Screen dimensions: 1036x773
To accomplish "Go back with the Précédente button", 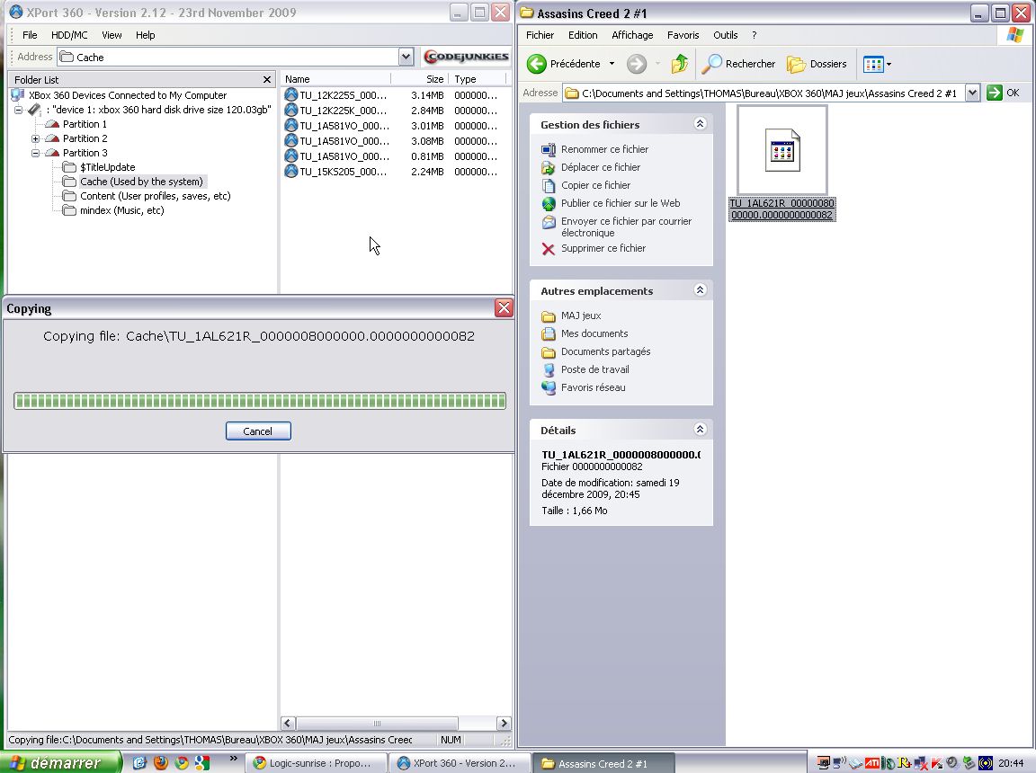I will (x=564, y=64).
